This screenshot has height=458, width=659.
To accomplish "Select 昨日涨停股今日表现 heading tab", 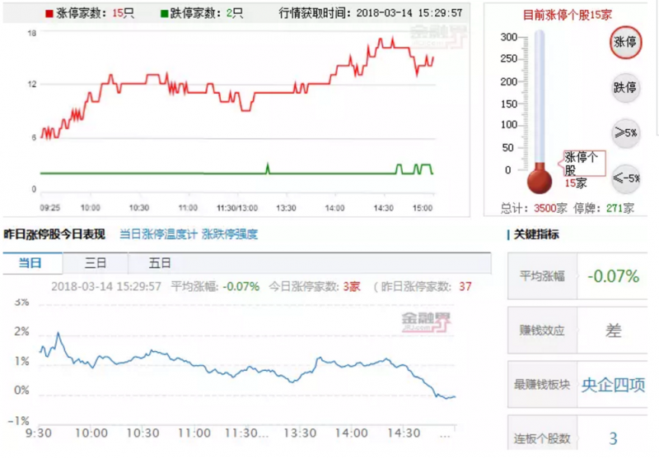I will tap(54, 234).
